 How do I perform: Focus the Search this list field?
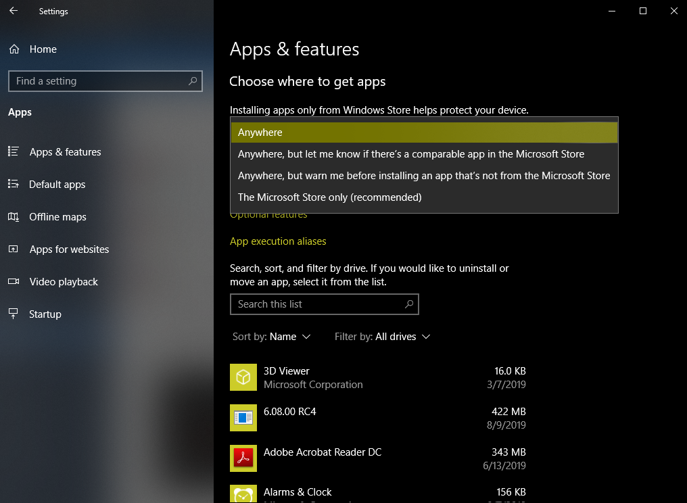pos(318,304)
